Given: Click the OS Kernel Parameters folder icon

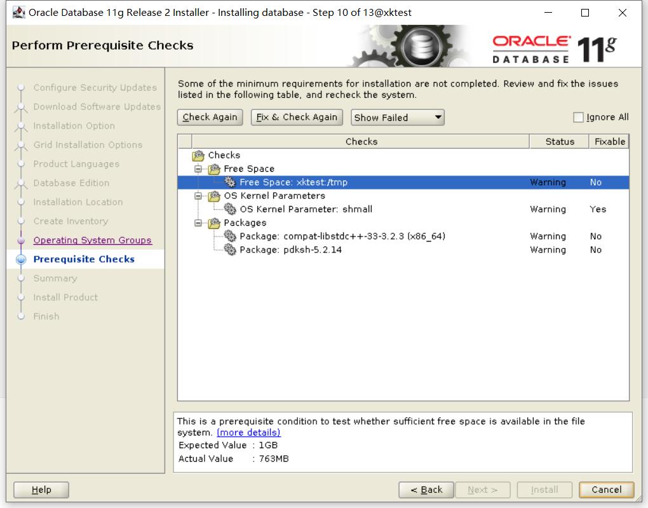Looking at the screenshot, I should tap(214, 196).
